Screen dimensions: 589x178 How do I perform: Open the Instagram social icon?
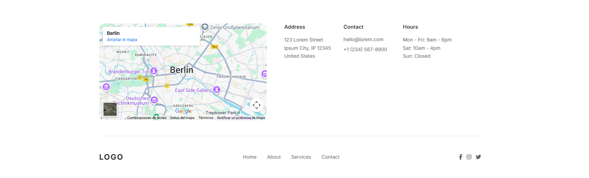[469, 157]
